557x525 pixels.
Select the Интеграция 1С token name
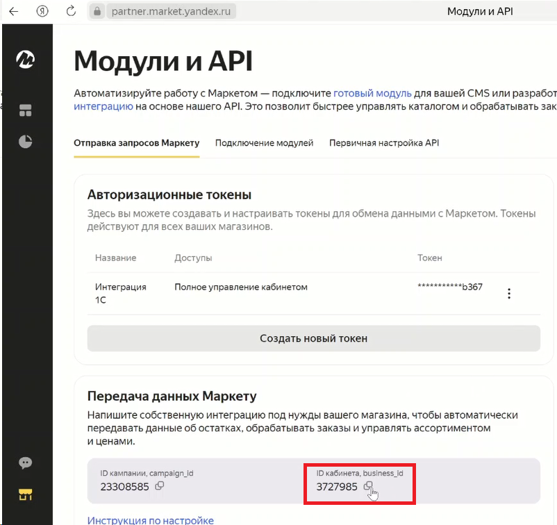pyautogui.click(x=121, y=294)
